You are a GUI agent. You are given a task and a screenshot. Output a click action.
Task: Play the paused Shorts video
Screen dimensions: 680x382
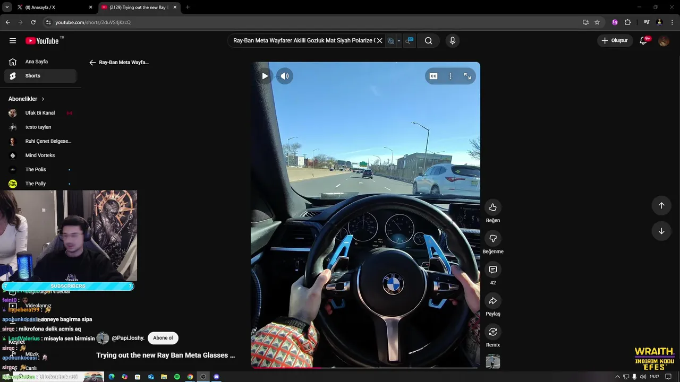[x=265, y=76]
